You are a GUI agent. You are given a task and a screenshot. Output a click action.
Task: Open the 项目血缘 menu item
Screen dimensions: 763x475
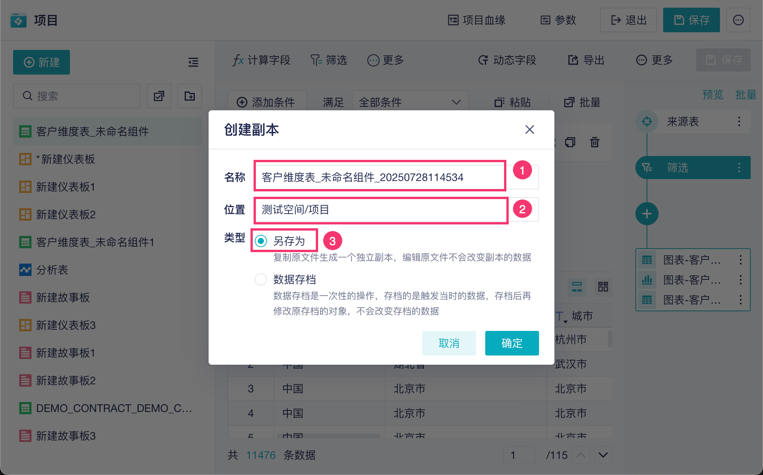tap(477, 20)
